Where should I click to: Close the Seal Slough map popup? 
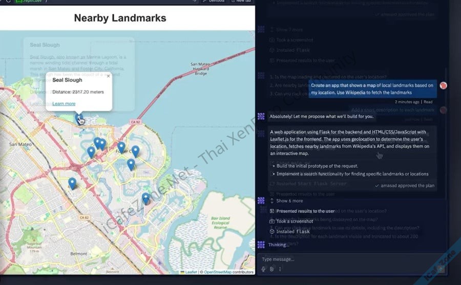pos(108,76)
